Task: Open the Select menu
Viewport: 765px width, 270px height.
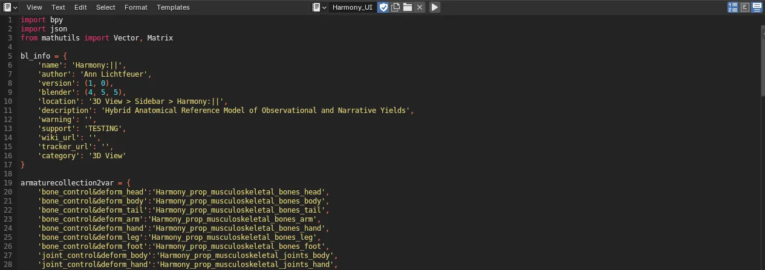Action: pyautogui.click(x=105, y=7)
